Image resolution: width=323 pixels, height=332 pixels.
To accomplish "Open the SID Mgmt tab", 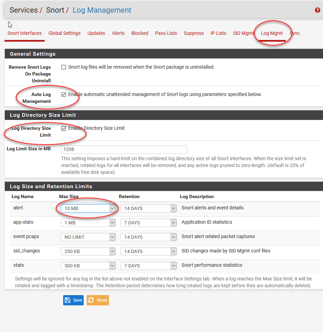I will pyautogui.click(x=243, y=33).
